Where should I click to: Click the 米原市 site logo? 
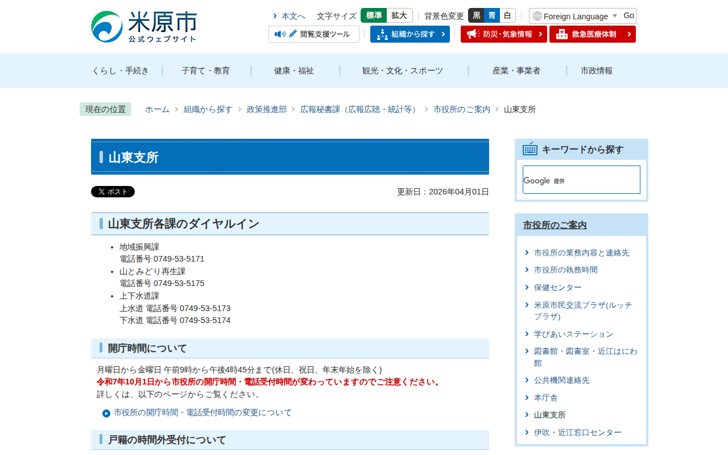coord(144,27)
